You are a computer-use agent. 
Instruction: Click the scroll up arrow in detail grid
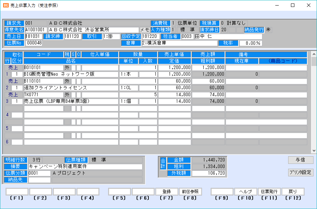314,54
